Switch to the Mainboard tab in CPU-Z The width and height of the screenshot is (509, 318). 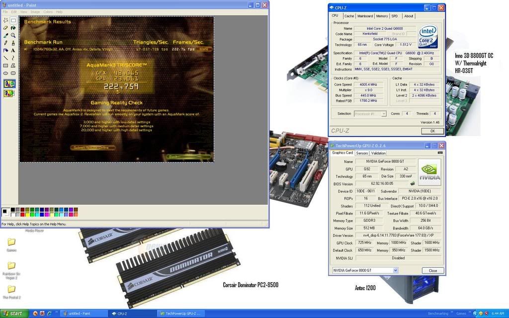point(365,16)
